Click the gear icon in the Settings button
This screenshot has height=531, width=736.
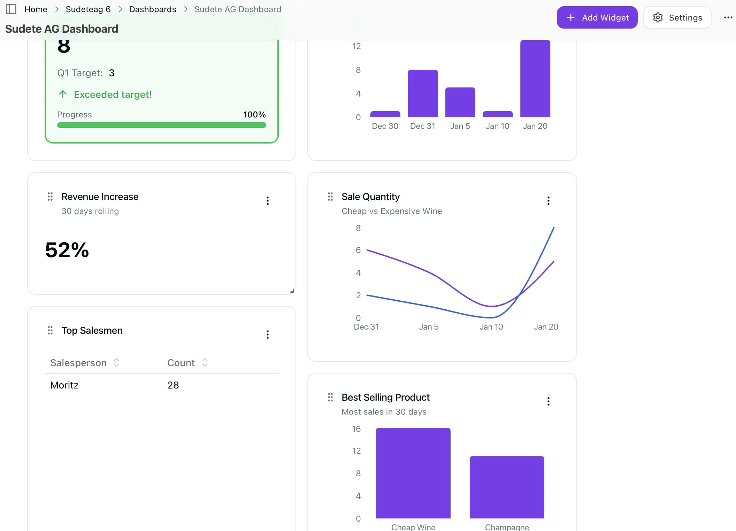pyautogui.click(x=658, y=17)
